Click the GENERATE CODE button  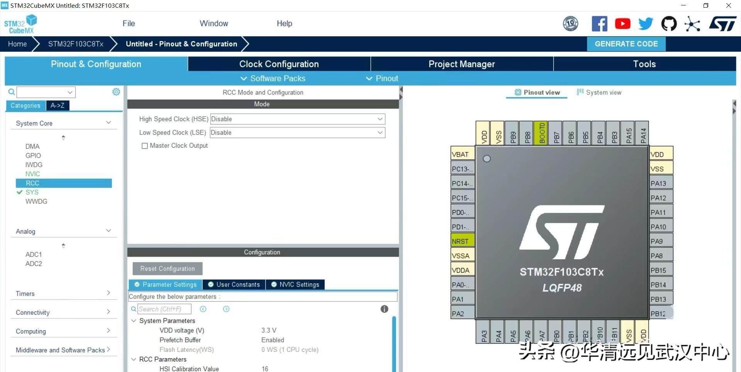coord(626,44)
